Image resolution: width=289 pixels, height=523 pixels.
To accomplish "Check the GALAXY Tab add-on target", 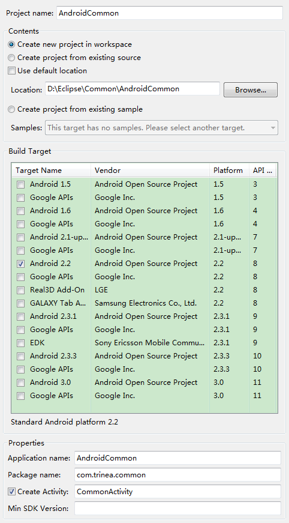I will point(20,303).
